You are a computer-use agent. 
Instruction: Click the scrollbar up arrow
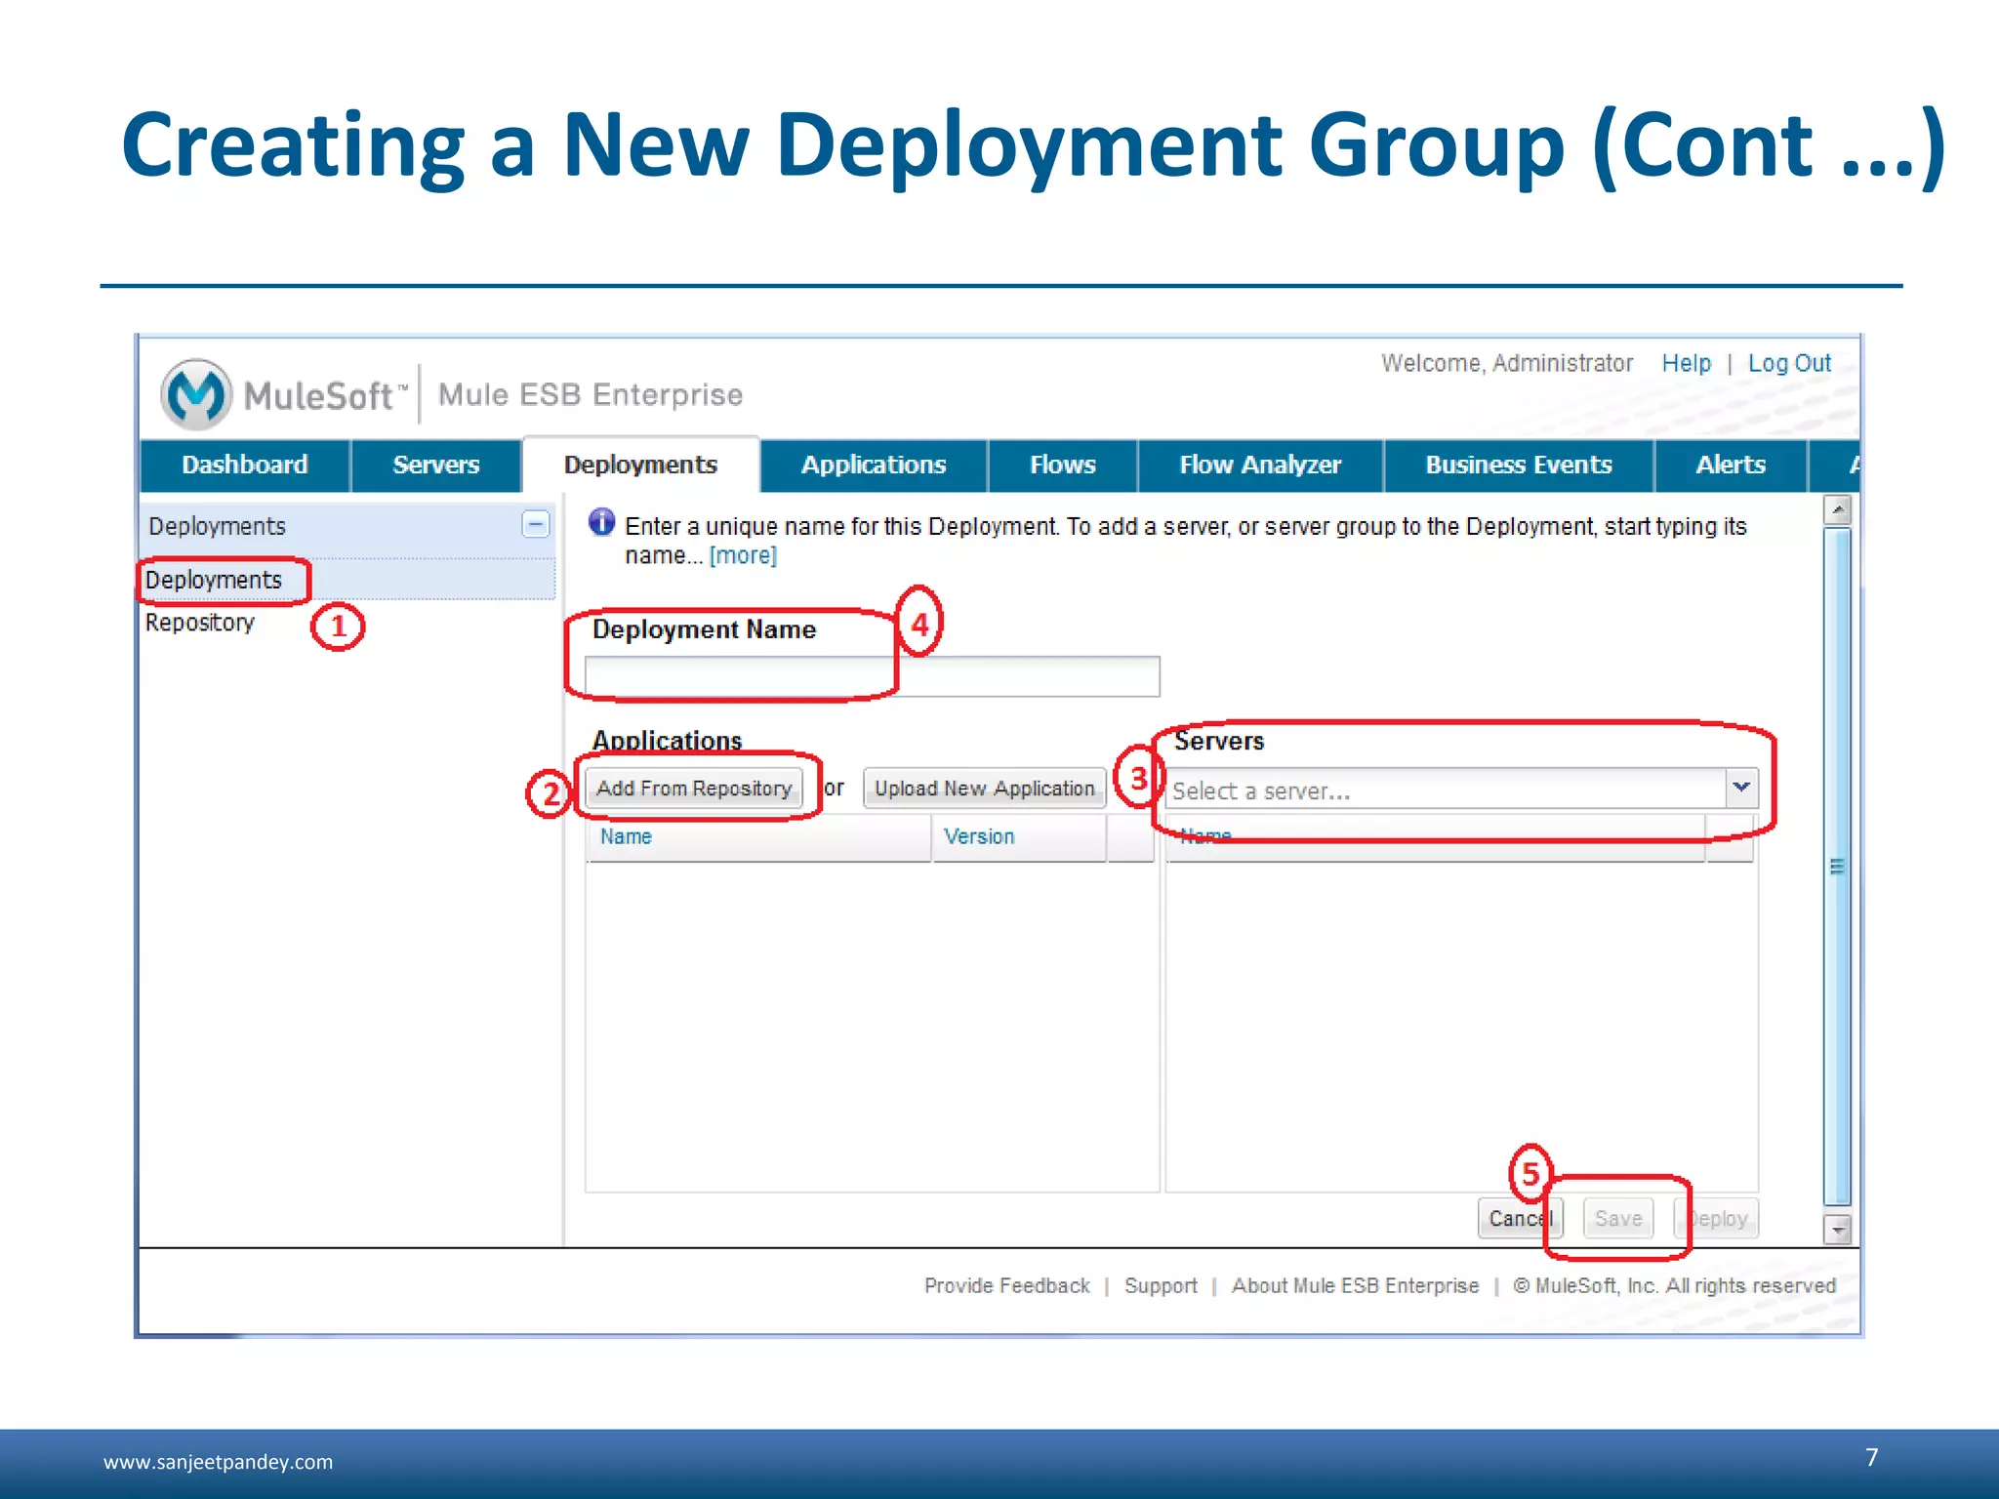click(1837, 510)
